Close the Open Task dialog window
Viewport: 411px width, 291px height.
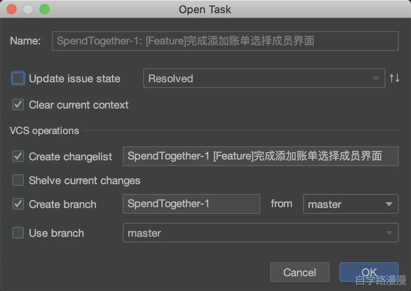(12, 9)
